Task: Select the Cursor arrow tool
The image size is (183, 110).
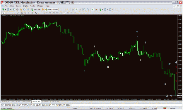Action: [3, 13]
